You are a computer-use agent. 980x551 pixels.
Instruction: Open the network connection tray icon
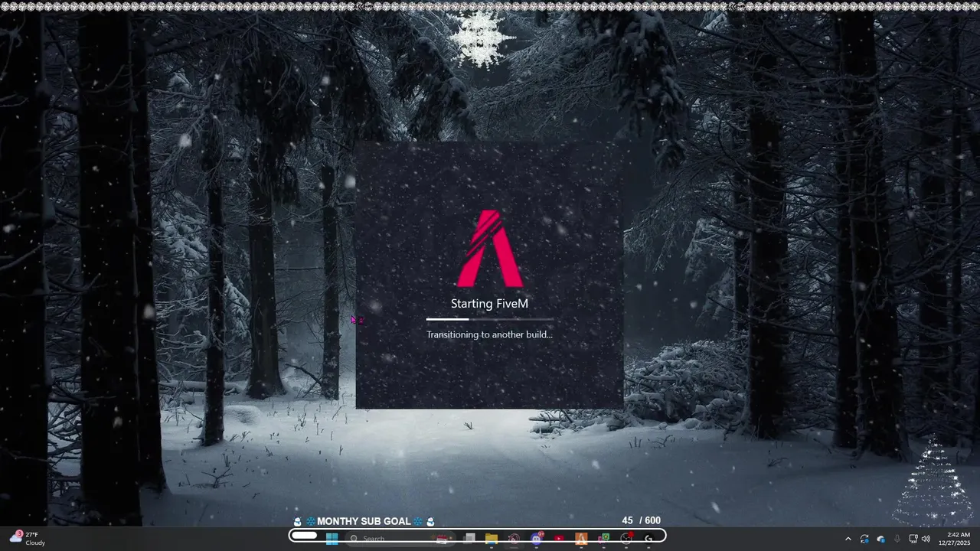[913, 539]
